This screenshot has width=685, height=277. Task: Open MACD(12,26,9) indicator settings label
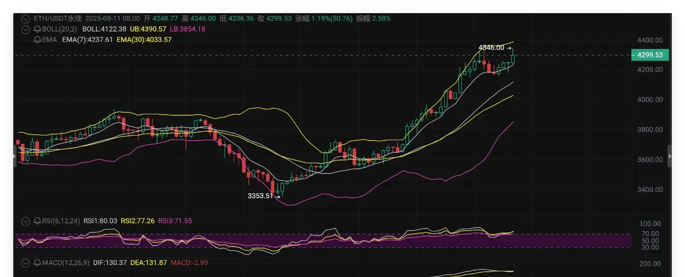[65, 262]
